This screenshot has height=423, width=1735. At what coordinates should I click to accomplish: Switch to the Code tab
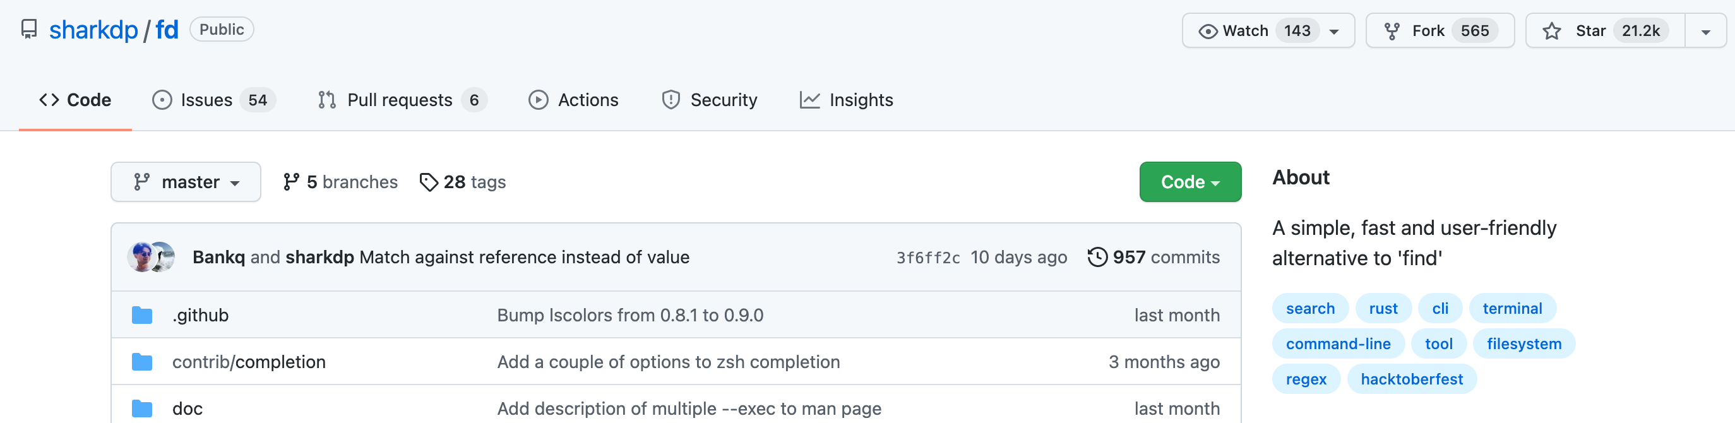coord(75,100)
